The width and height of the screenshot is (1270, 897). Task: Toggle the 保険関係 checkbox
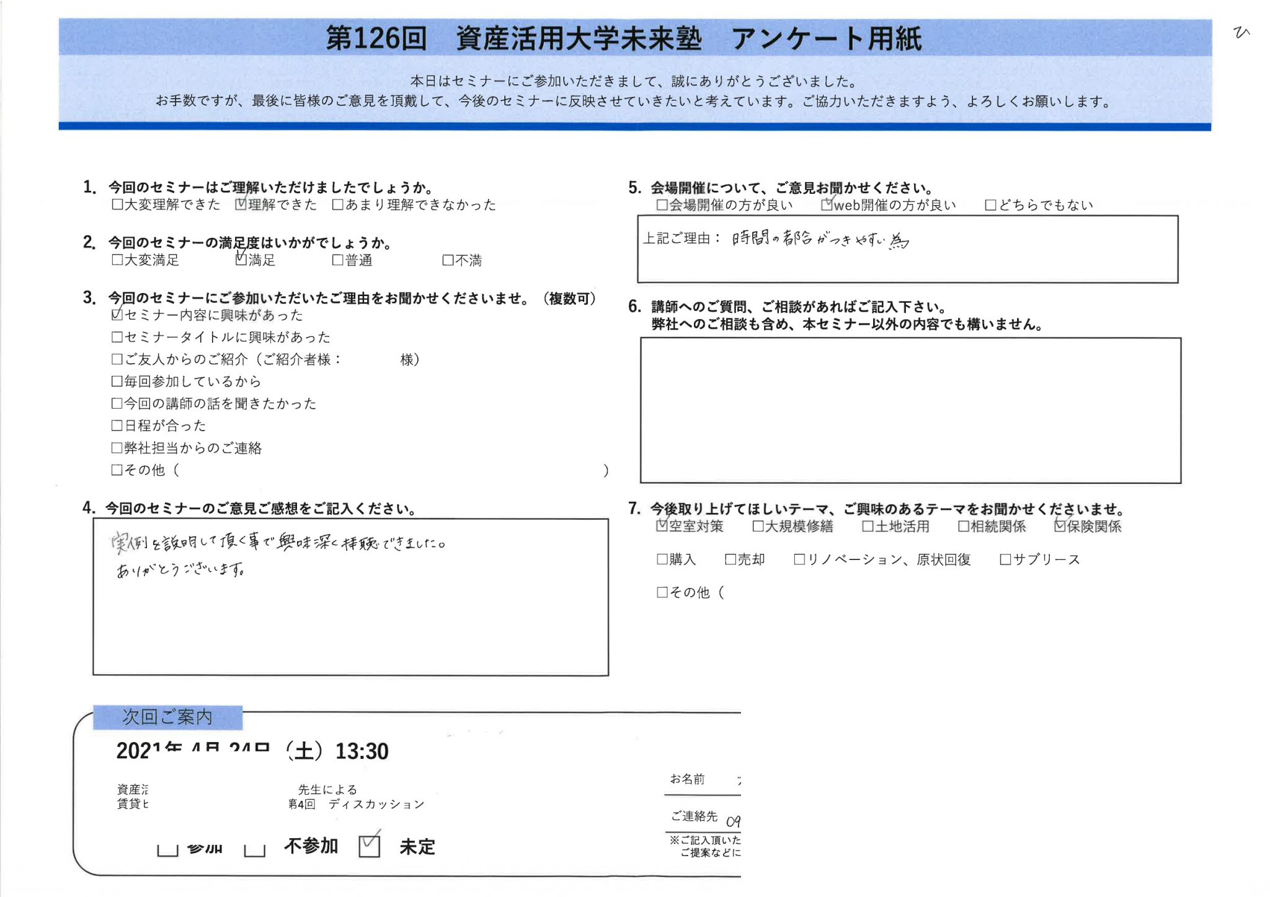point(1060,526)
